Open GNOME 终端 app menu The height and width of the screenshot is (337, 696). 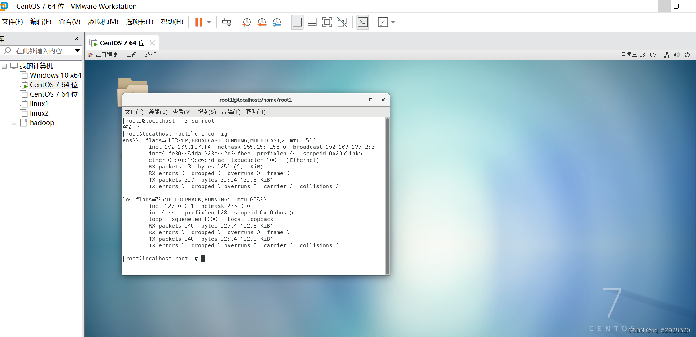coord(151,54)
